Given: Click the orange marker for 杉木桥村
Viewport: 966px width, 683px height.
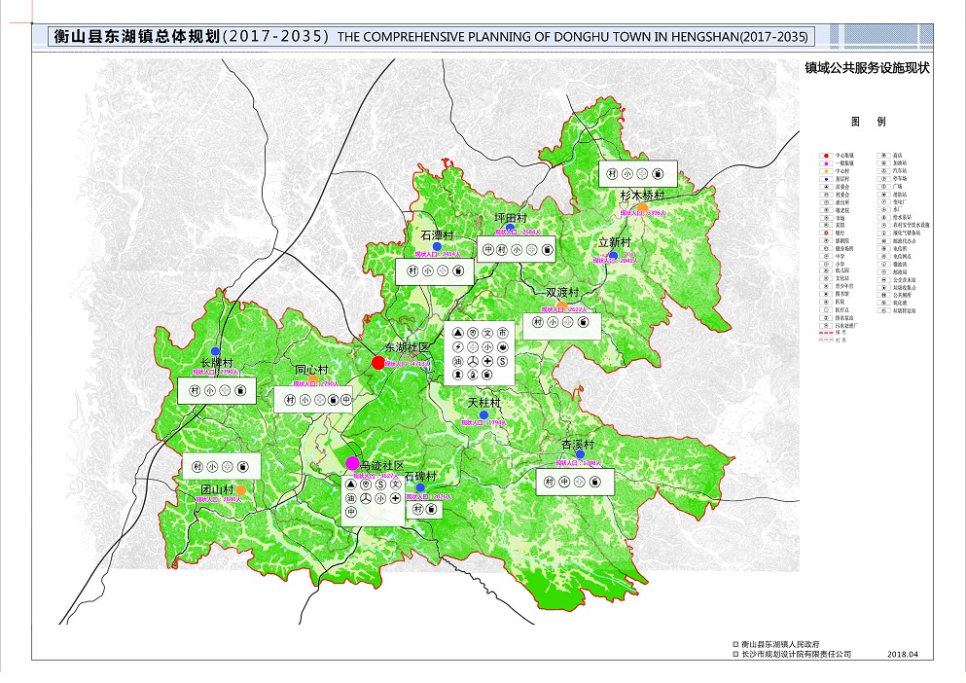Looking at the screenshot, I should click(x=644, y=206).
